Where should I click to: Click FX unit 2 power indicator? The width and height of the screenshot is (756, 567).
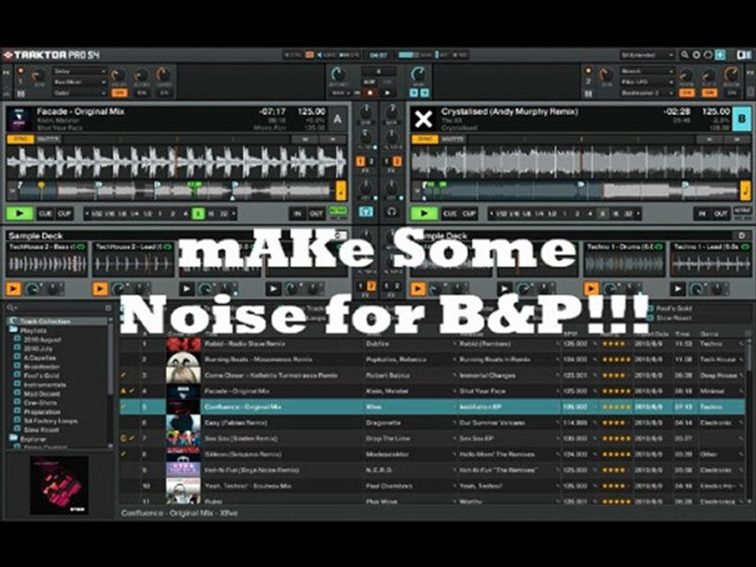[x=588, y=71]
